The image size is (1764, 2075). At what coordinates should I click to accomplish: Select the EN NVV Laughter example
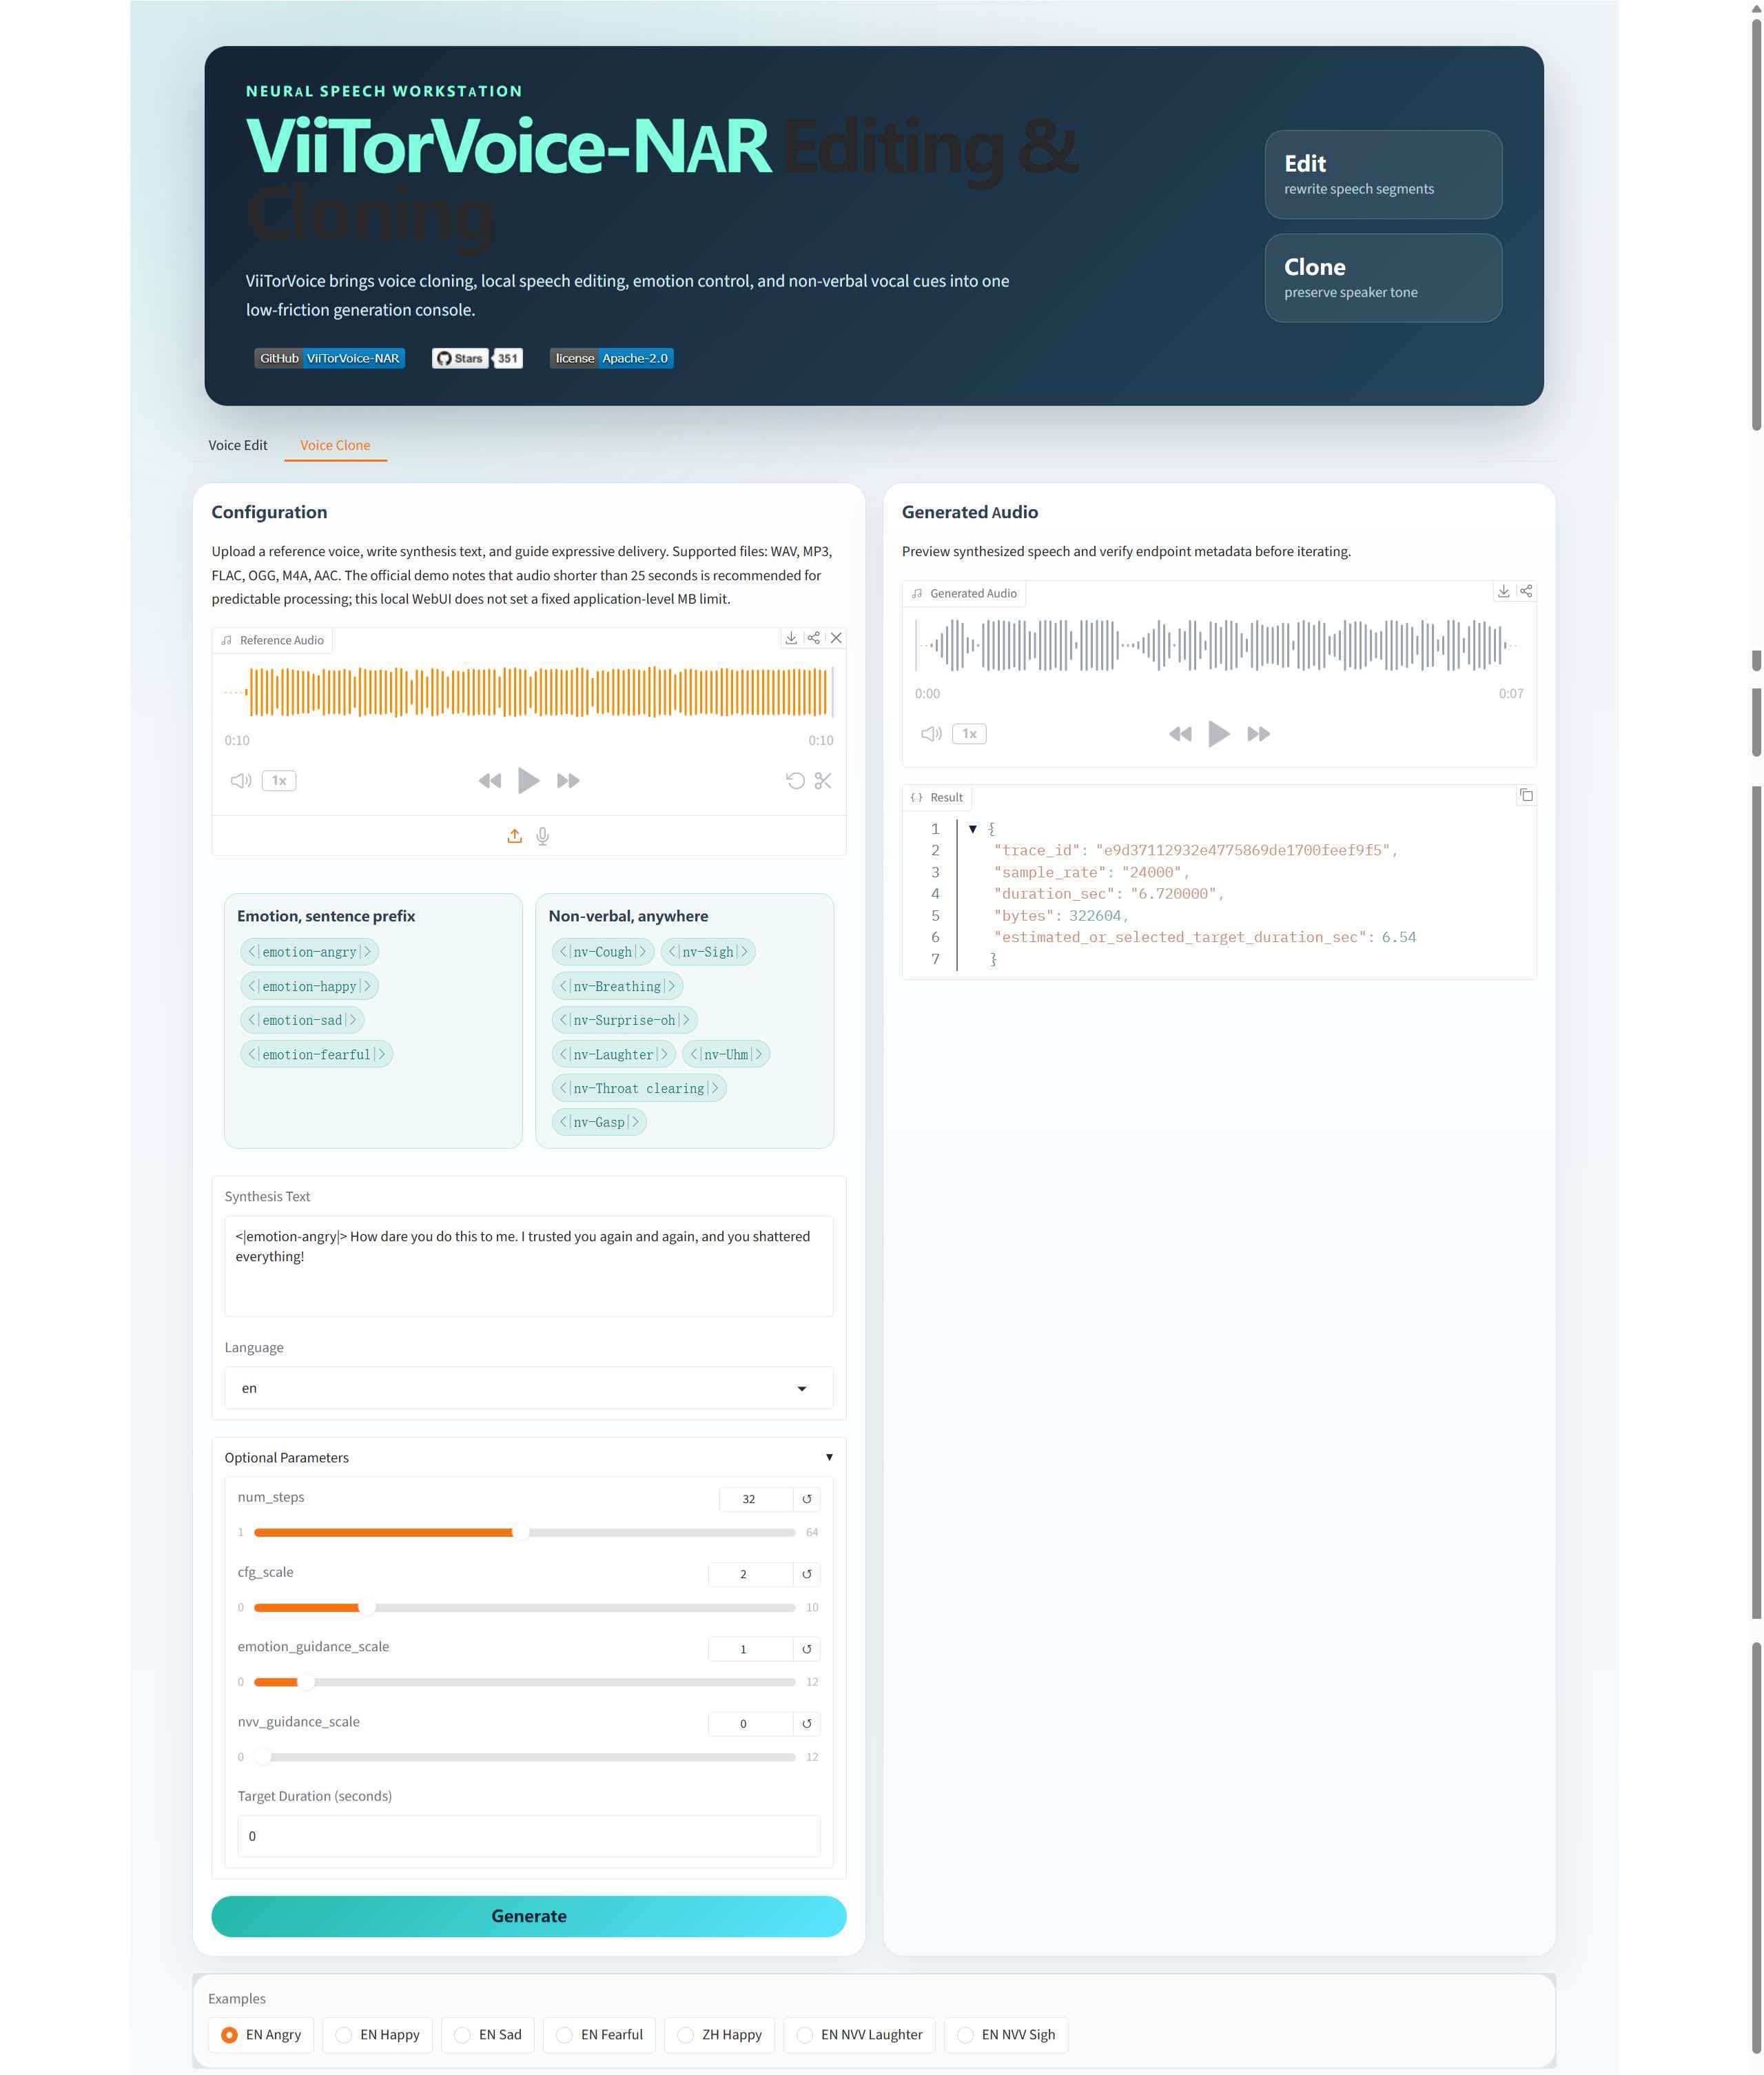(x=859, y=2035)
